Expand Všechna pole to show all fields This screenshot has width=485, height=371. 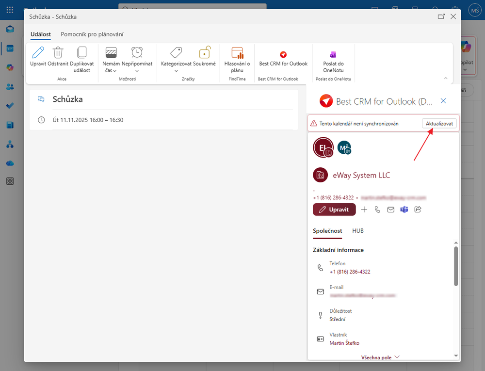[x=380, y=357]
